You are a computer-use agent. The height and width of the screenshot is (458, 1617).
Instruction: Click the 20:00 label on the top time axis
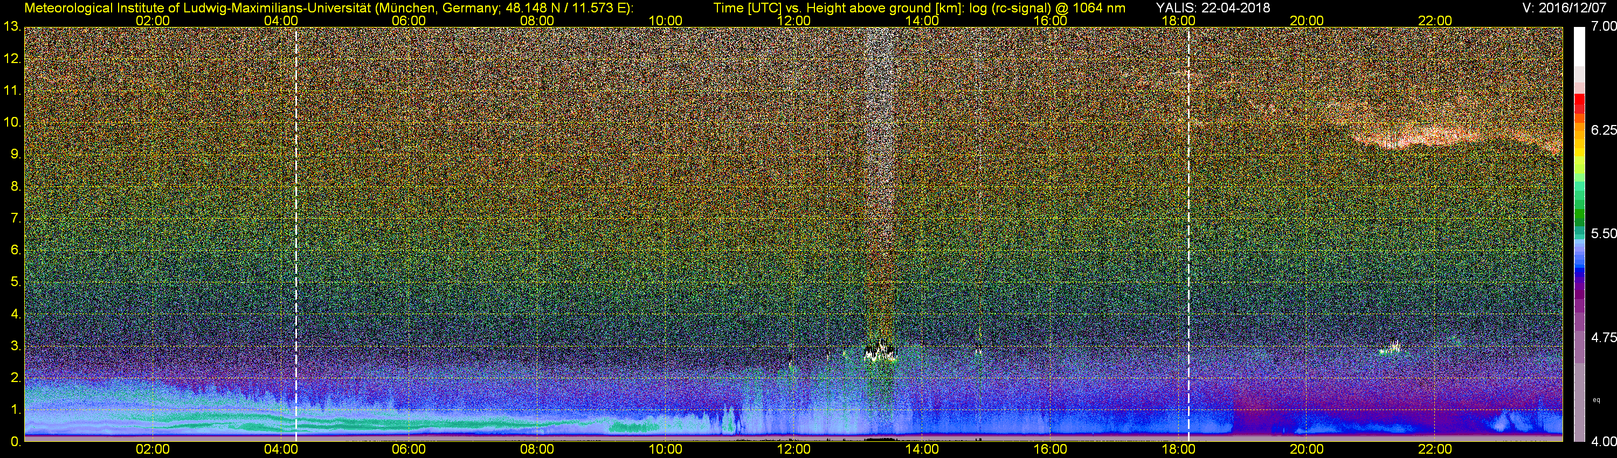tap(1307, 20)
